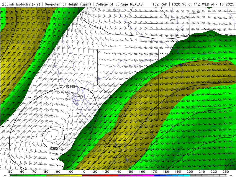The width and height of the screenshot is (236, 177).
Task: Pick the bright yellow swatch just before 110
Action: (x=79, y=176)
